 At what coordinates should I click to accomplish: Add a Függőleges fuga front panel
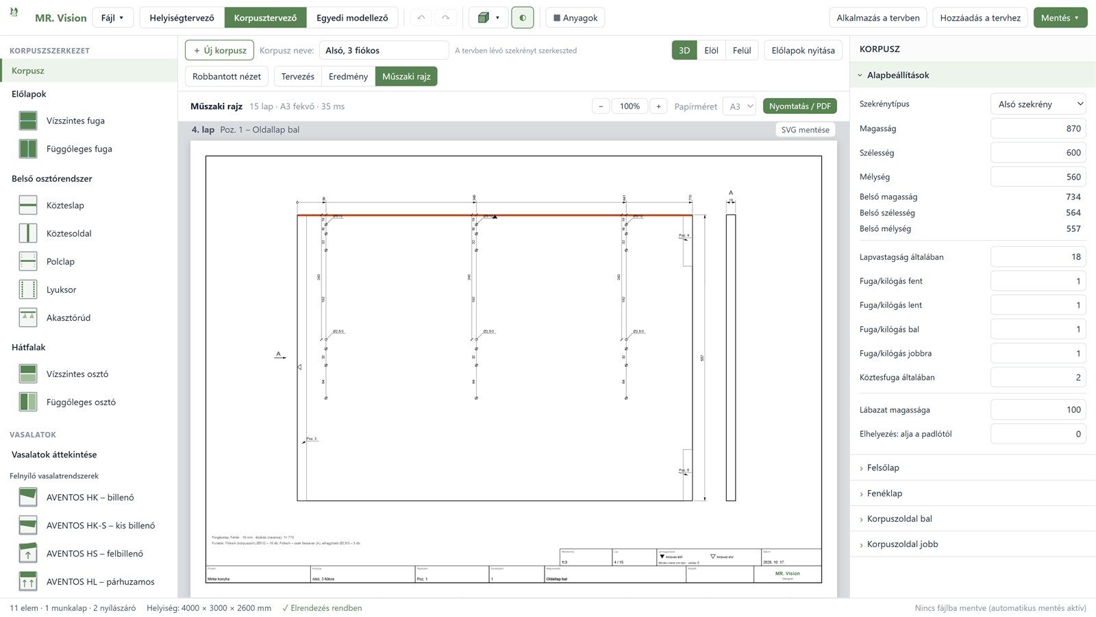click(x=89, y=149)
